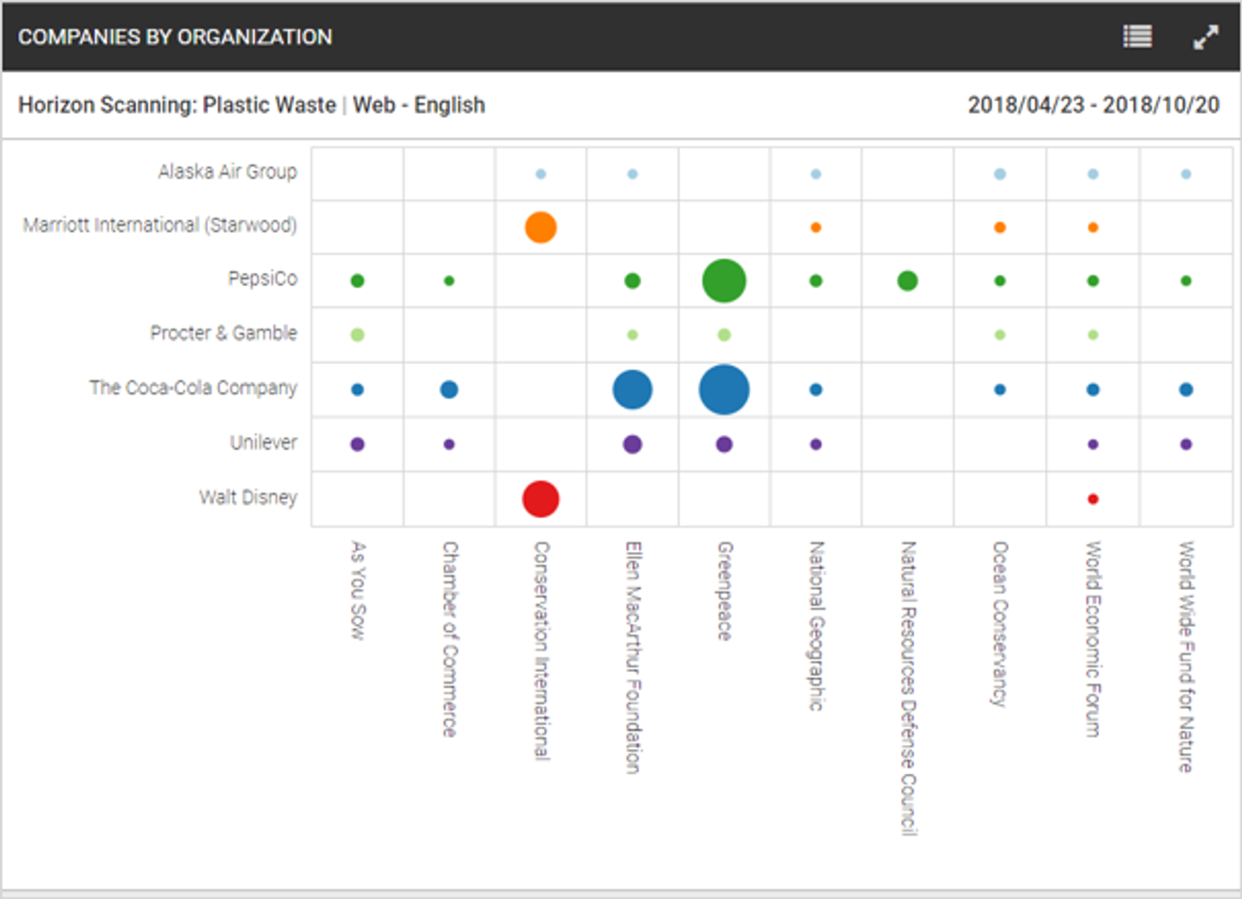Click the As You Sow column label
The width and height of the screenshot is (1242, 899).
(358, 590)
